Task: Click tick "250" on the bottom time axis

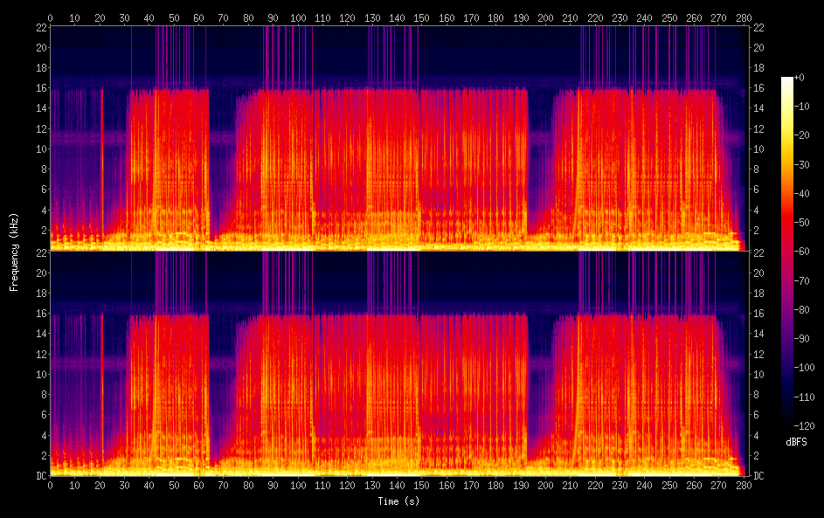Action: [669, 486]
